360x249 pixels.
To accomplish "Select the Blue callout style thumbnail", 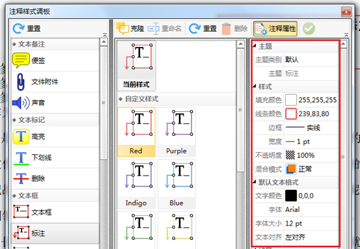I will click(176, 184).
